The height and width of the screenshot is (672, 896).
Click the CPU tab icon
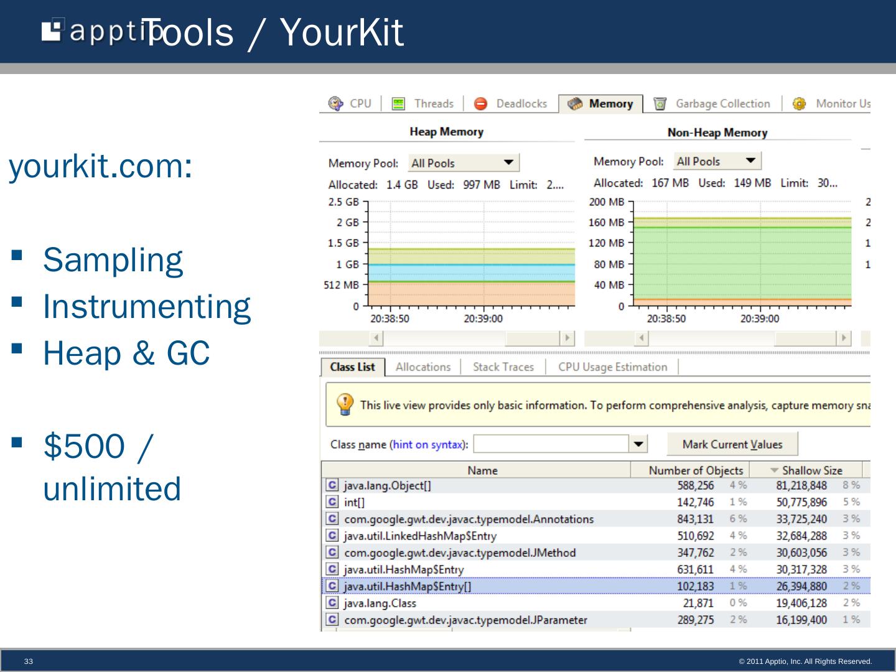click(336, 103)
